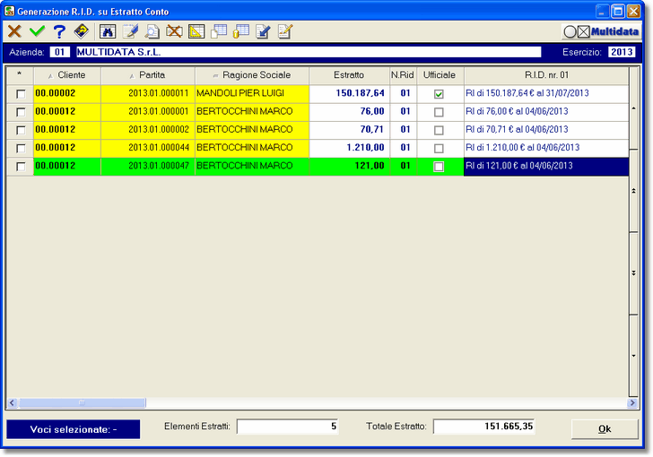The width and height of the screenshot is (653, 457).
Task: Tick the selection checkbox for partita 2013.01.000001
Action: (21, 112)
